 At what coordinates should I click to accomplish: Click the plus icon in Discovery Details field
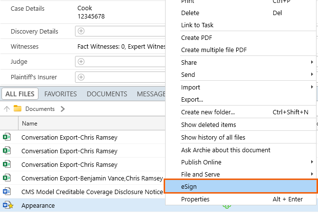[81, 31]
